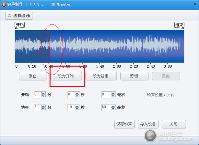Screen dimensions: 199x145
Task: Click the 选择音乐 music note button
Action: pos(19,15)
